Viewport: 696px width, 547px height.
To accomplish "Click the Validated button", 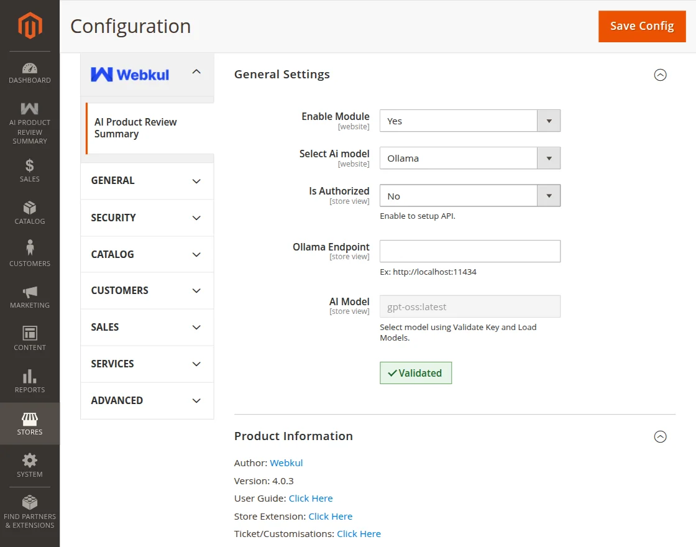I will [x=416, y=373].
